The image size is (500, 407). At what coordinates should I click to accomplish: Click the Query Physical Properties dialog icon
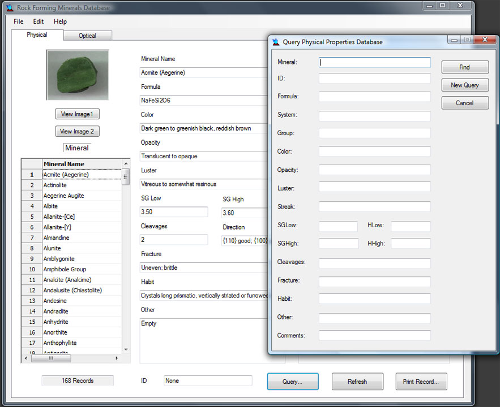coord(276,42)
